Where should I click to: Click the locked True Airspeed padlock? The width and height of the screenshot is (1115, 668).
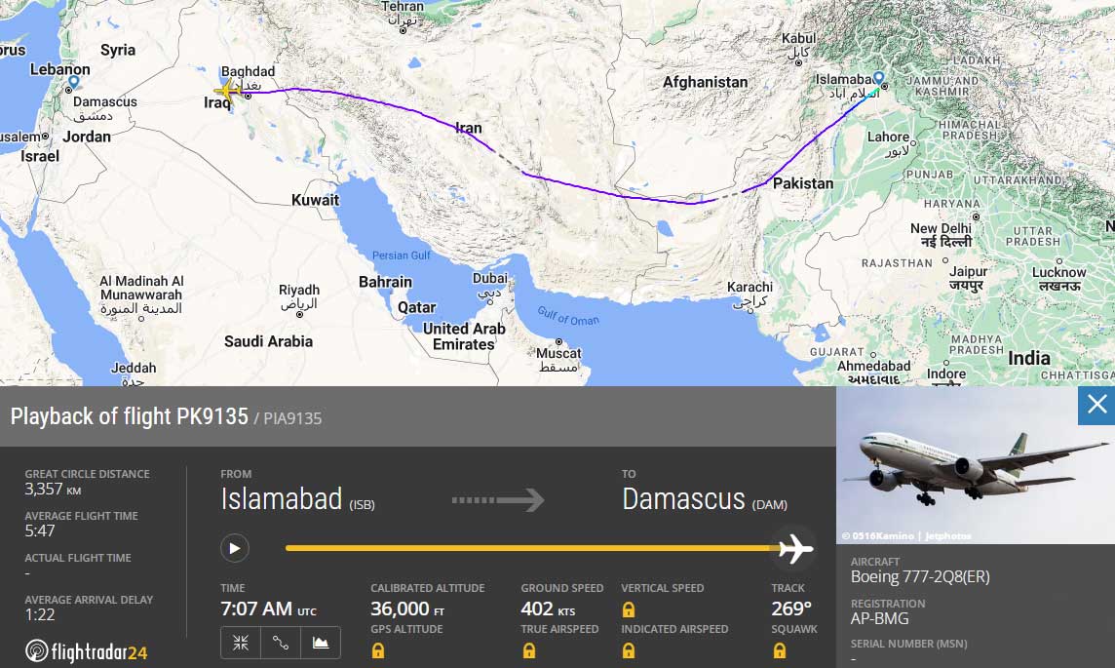click(529, 650)
